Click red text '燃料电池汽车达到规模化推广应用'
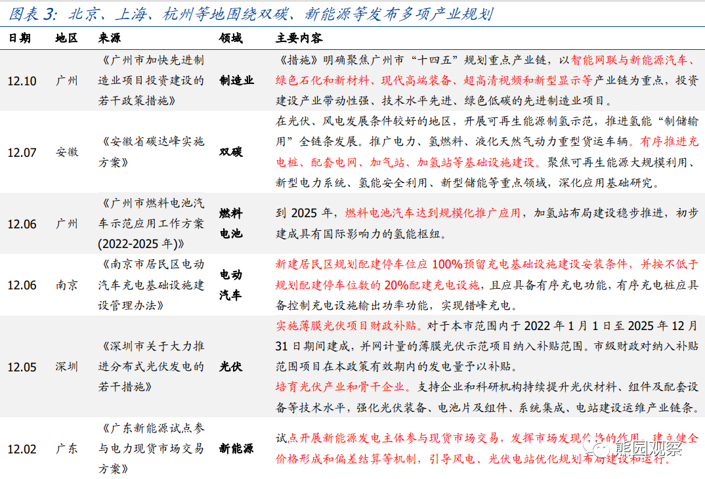Image resolution: width=705 pixels, height=479 pixels. pyautogui.click(x=433, y=213)
